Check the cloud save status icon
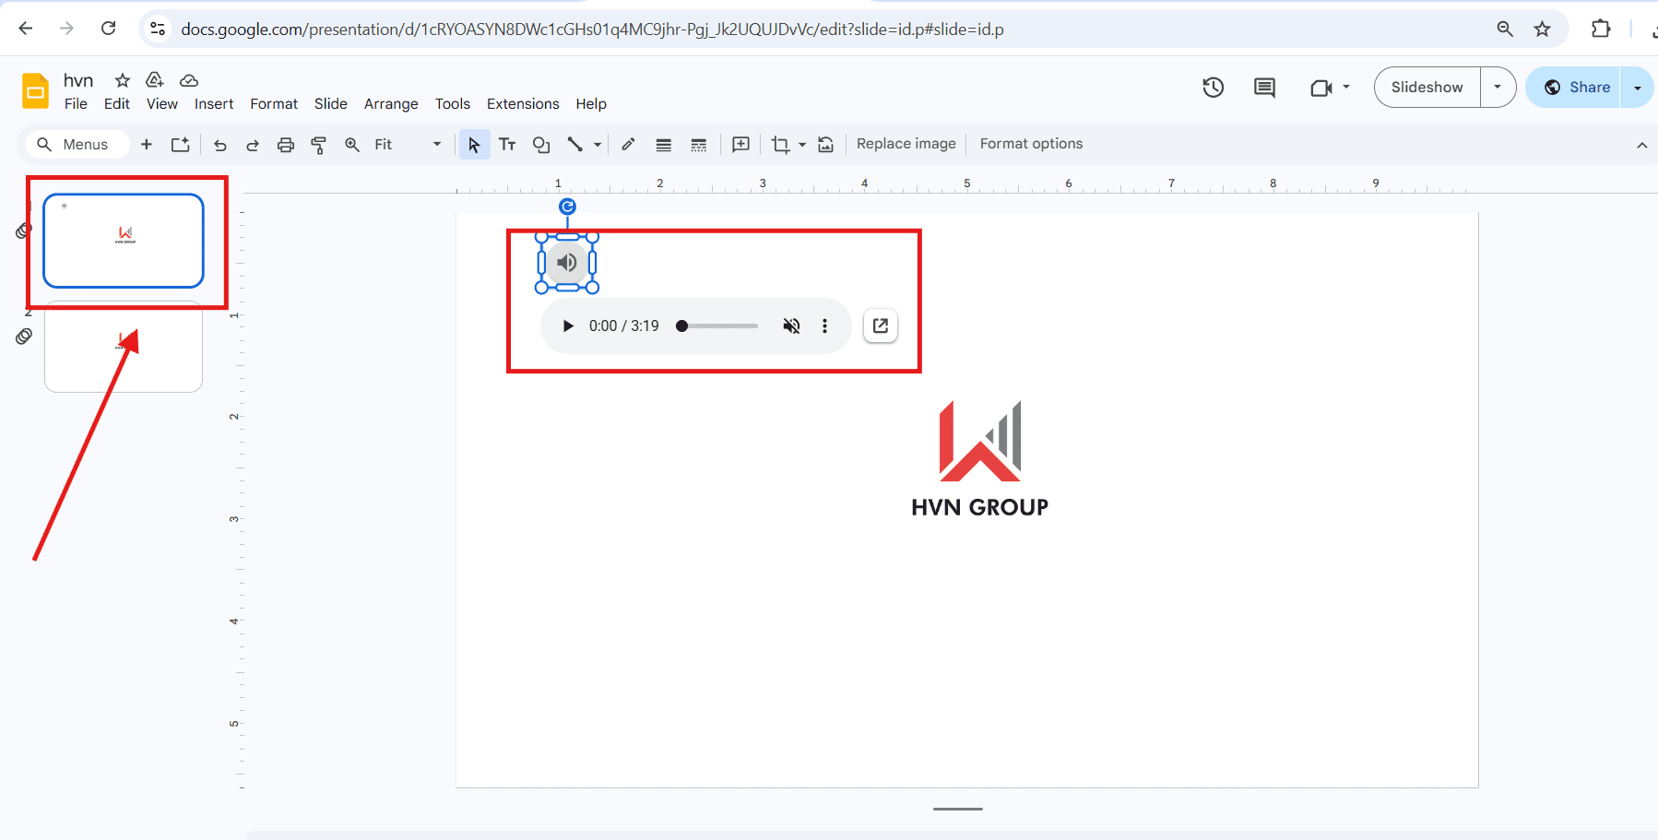Screen dimensions: 1658x840 [189, 80]
